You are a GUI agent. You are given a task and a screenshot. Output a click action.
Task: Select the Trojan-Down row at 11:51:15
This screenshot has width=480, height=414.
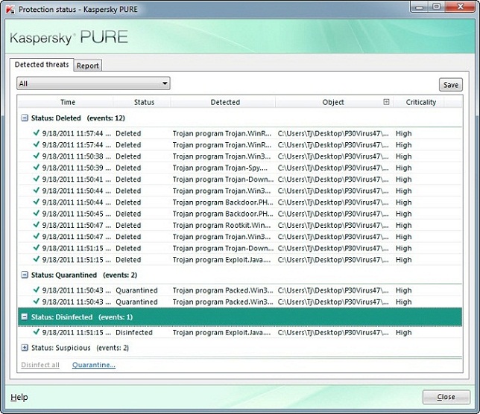(240, 248)
